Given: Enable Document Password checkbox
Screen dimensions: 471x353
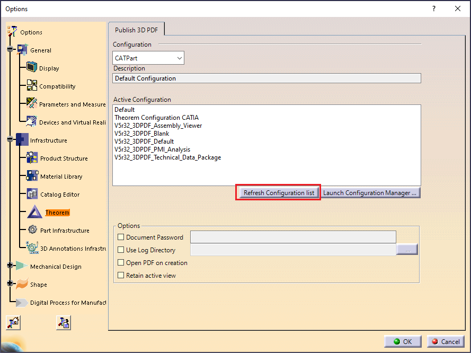Looking at the screenshot, I should coord(121,237).
